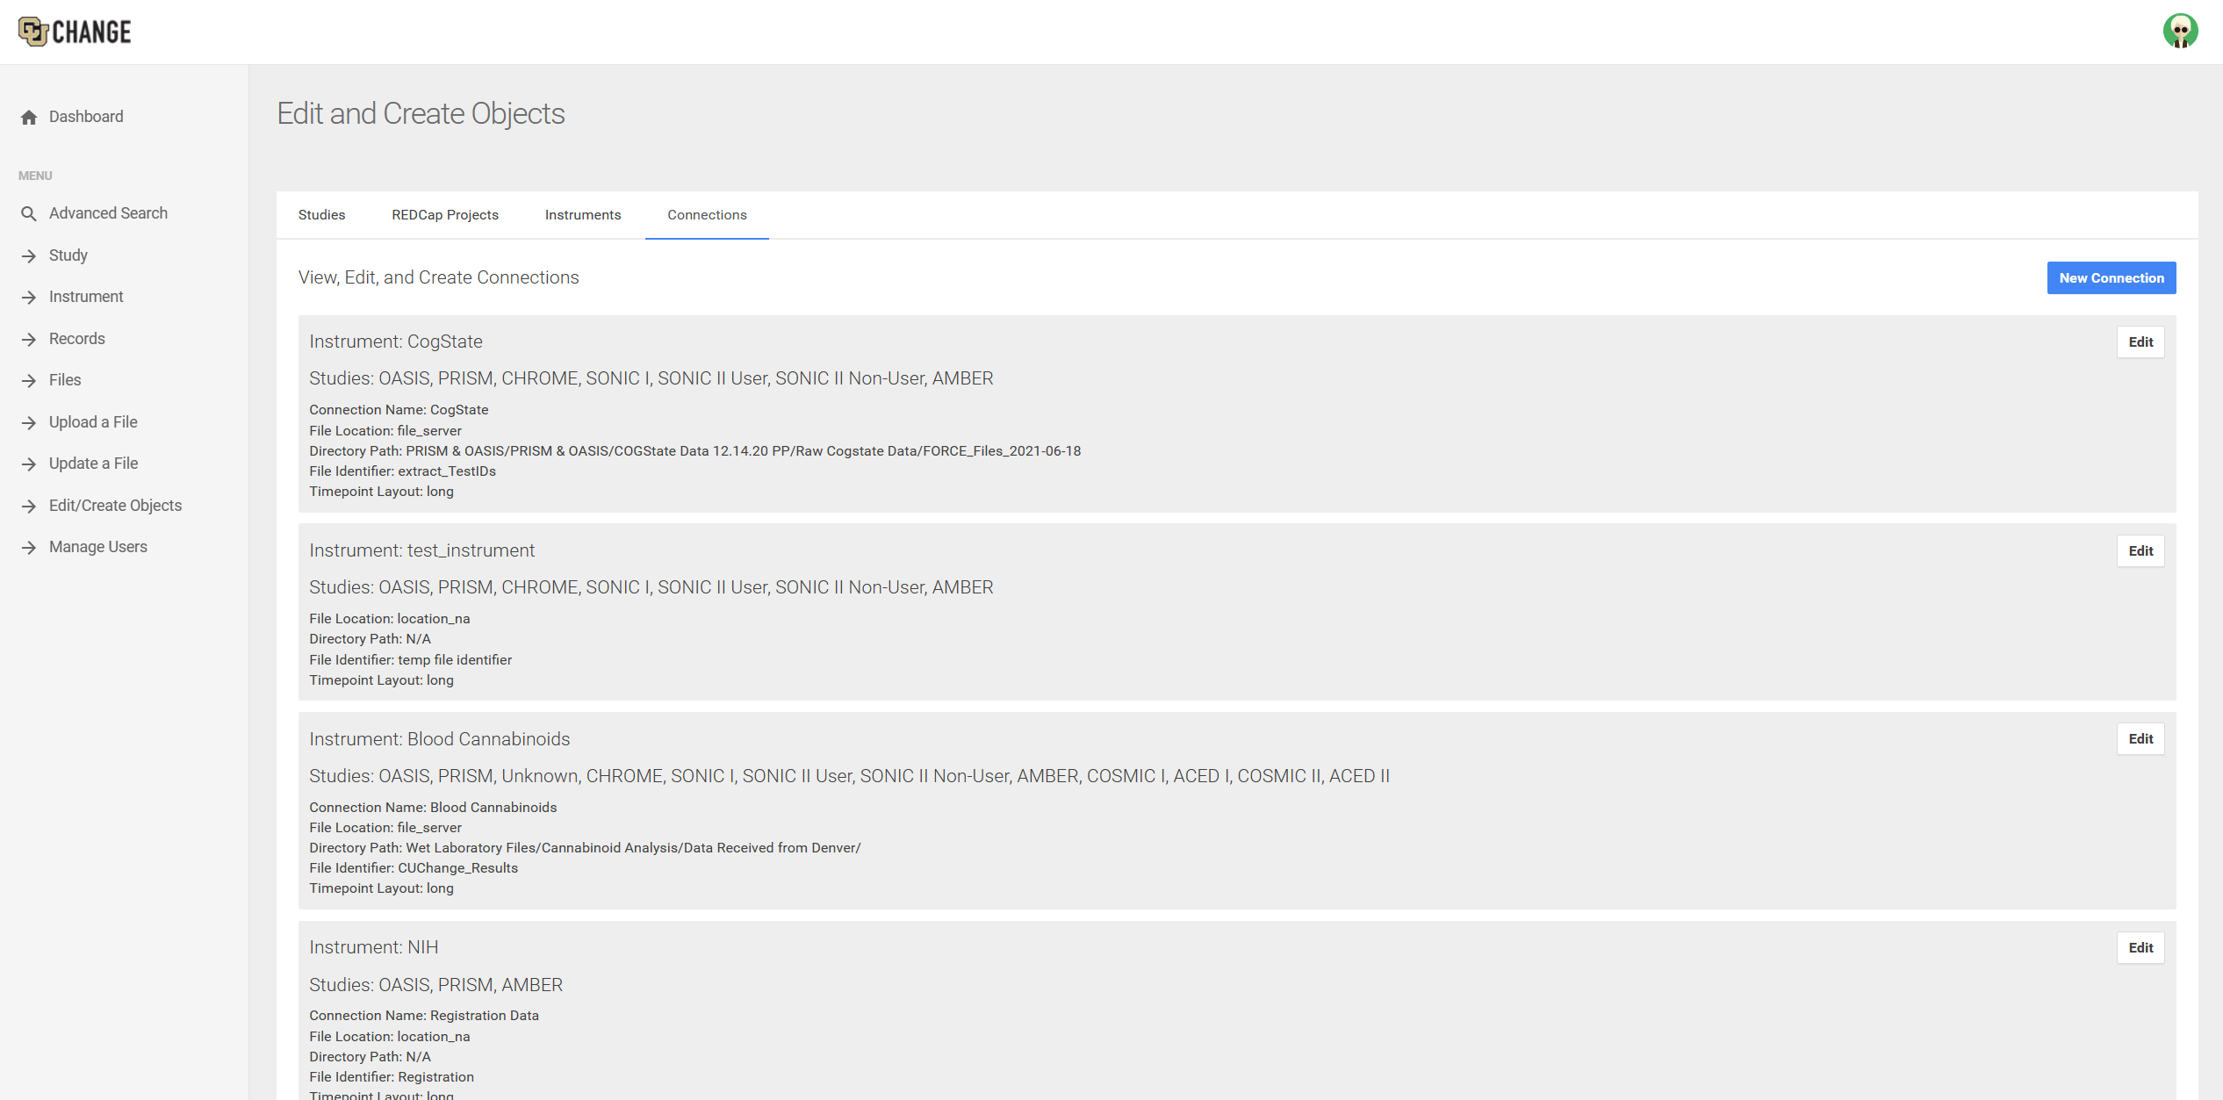2223x1100 pixels.
Task: Open the Dashboard via the home icon
Action: tap(28, 117)
